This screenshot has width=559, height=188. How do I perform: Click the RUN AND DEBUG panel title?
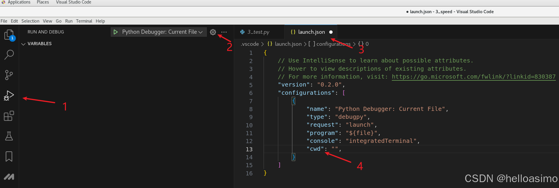coord(46,32)
